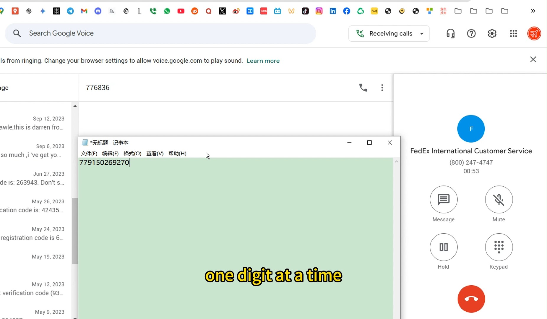Open the Instagram bookmark
This screenshot has width=547, height=319.
(319, 11)
